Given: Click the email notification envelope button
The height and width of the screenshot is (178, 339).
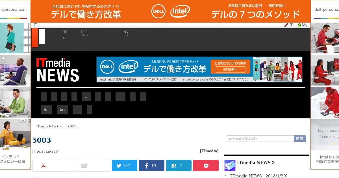Looking at the screenshot, I should pyautogui.click(x=92, y=166).
